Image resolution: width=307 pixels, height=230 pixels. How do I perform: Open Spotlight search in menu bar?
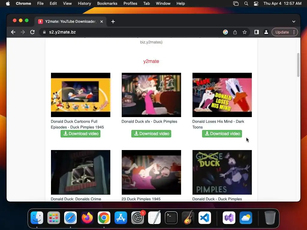pos(246,4)
